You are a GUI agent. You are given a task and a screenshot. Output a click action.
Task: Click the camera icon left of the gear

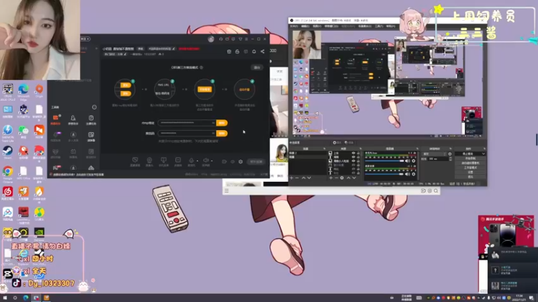point(224,162)
